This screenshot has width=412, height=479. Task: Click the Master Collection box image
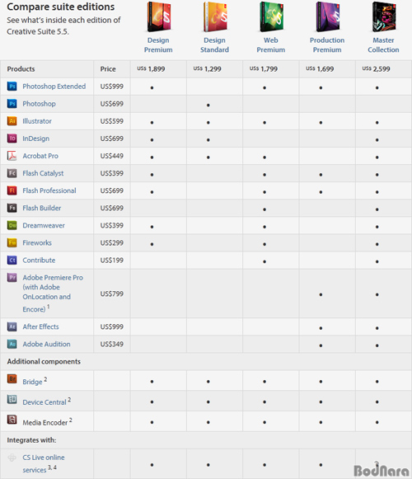tap(384, 16)
